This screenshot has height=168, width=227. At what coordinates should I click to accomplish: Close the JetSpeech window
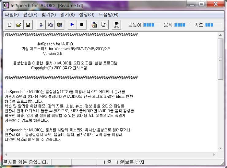coord(216,4)
